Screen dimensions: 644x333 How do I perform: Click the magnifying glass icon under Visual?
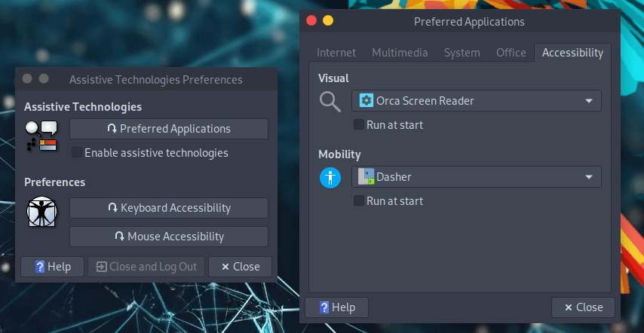pyautogui.click(x=330, y=101)
